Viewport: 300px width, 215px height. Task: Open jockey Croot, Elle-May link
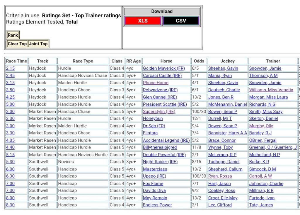(223, 198)
